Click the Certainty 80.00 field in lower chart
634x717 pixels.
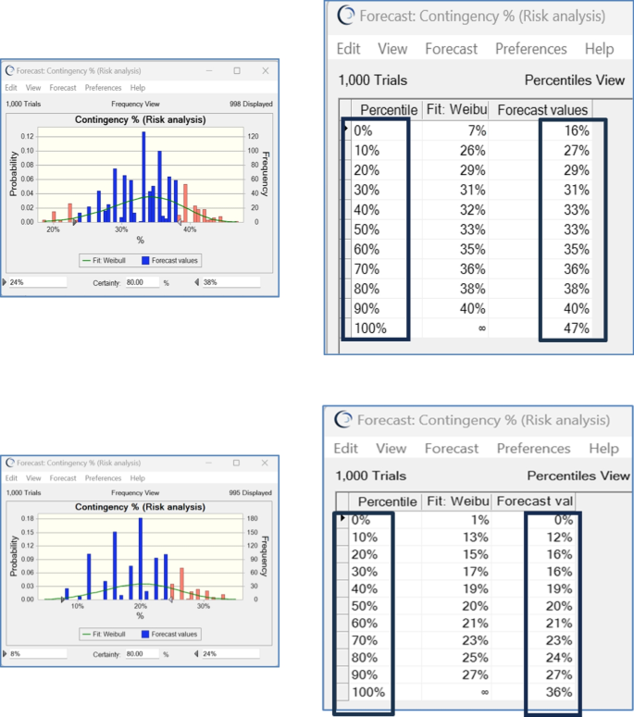tap(143, 654)
